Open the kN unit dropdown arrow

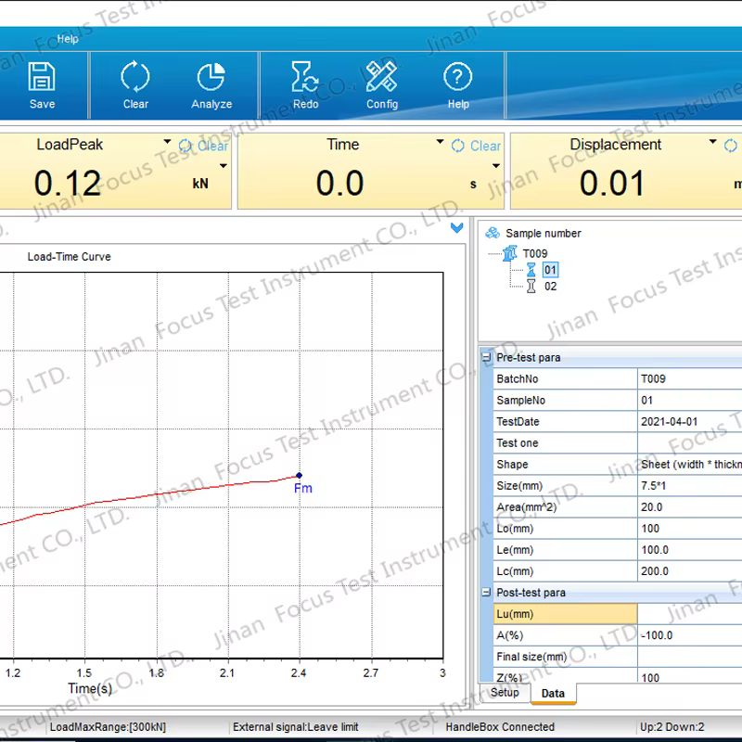tap(223, 167)
